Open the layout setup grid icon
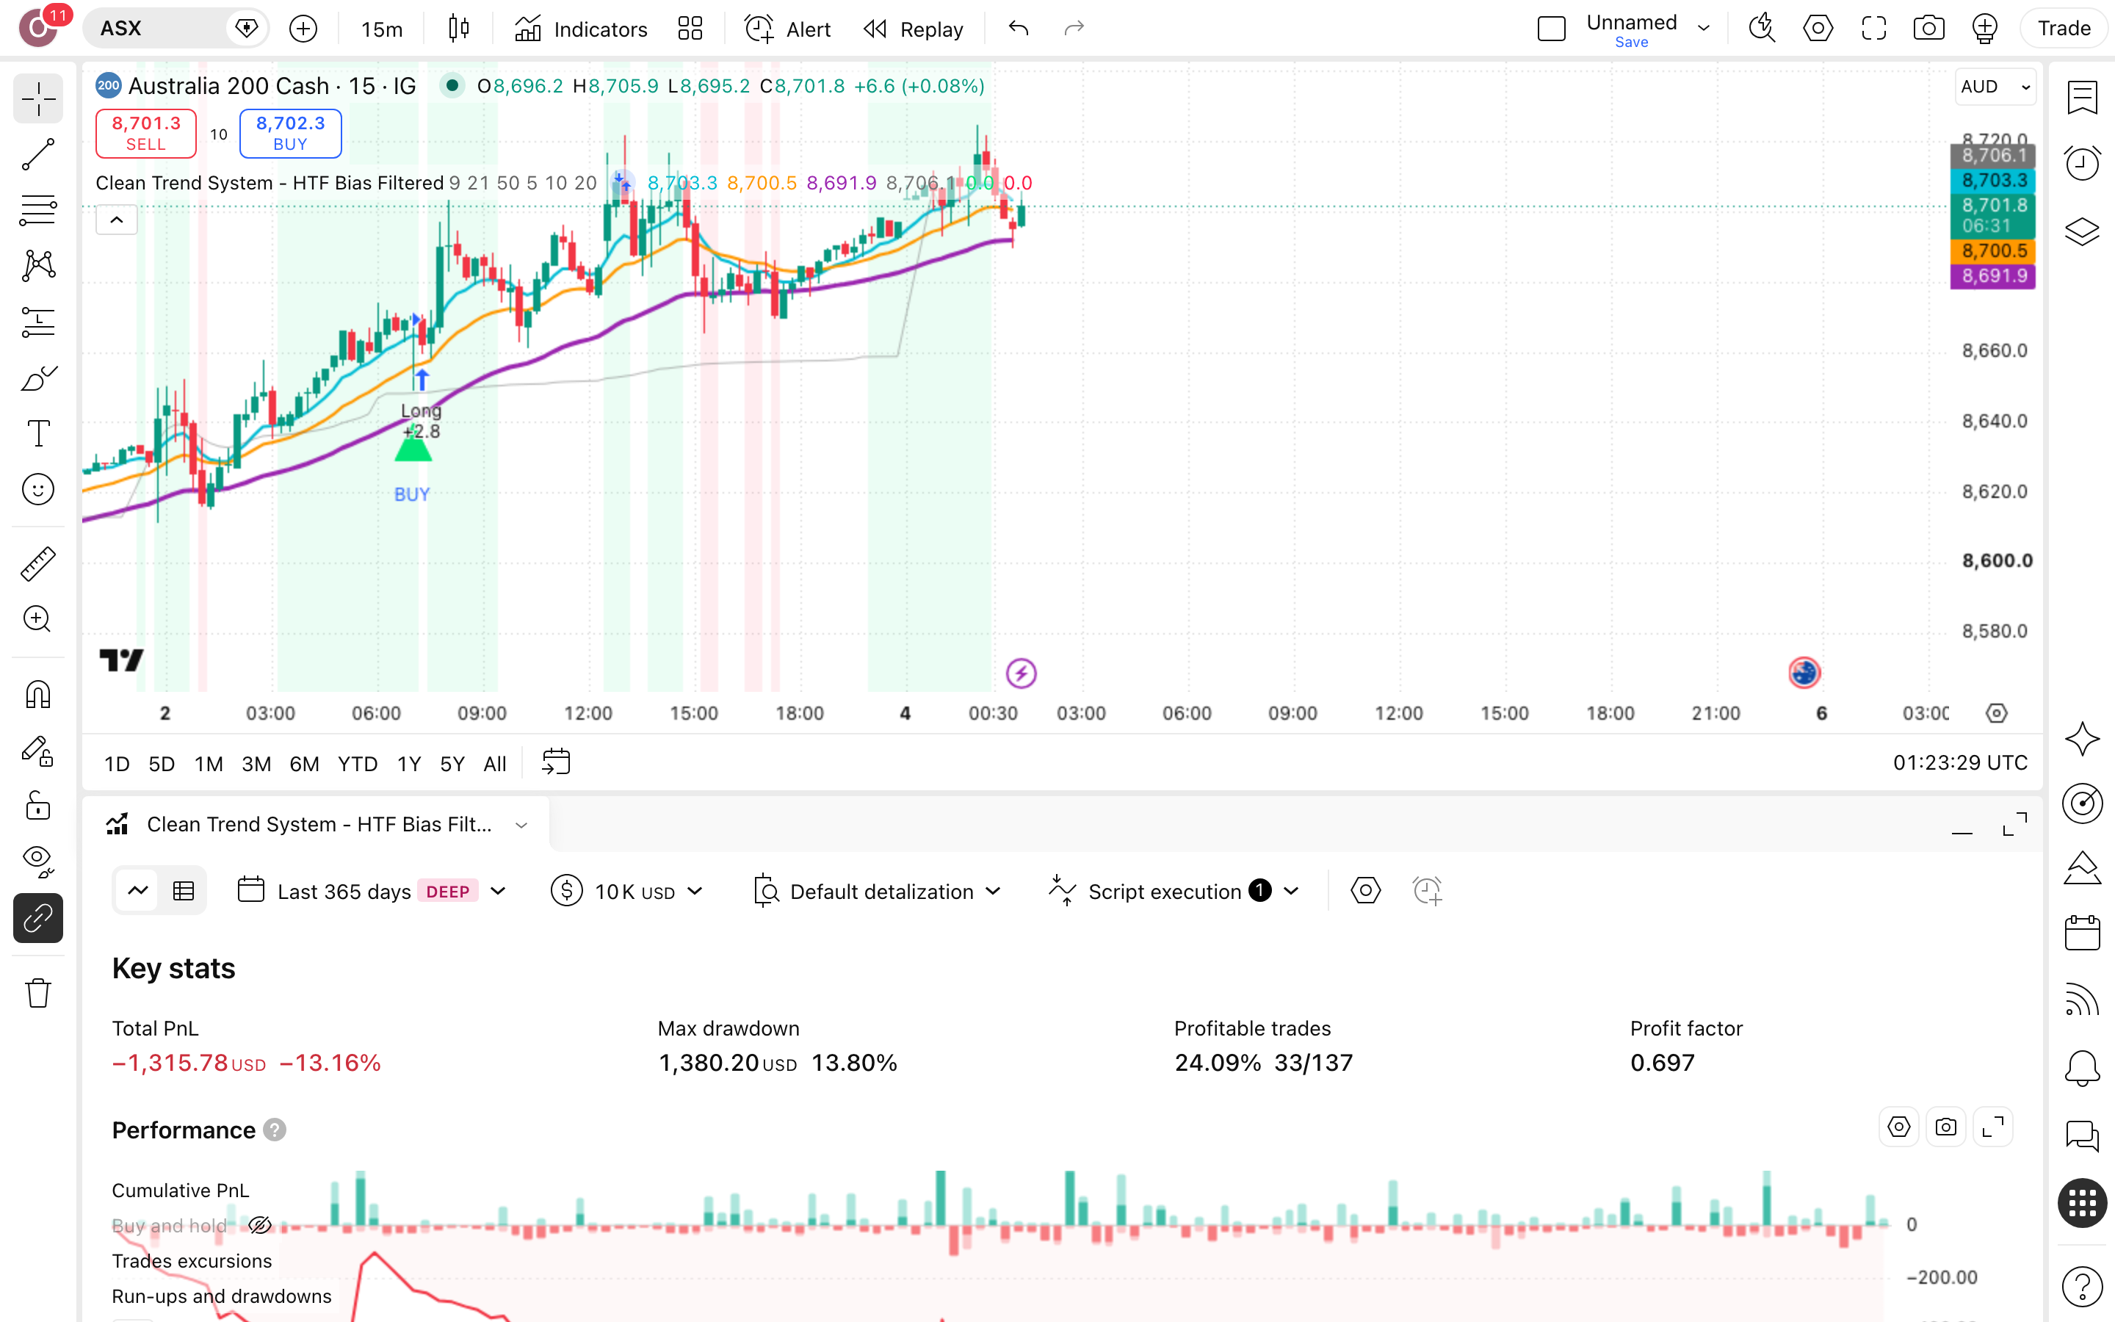2115x1322 pixels. click(x=690, y=29)
